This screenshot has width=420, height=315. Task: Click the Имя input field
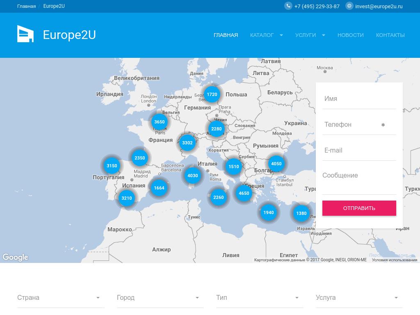pyautogui.click(x=359, y=99)
